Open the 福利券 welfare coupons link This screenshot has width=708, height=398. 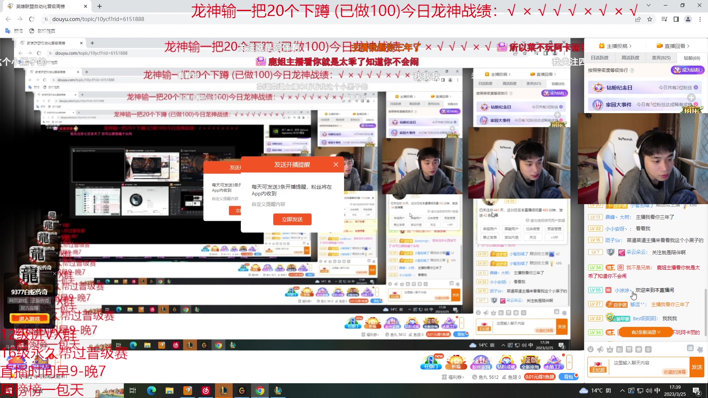[453, 377]
